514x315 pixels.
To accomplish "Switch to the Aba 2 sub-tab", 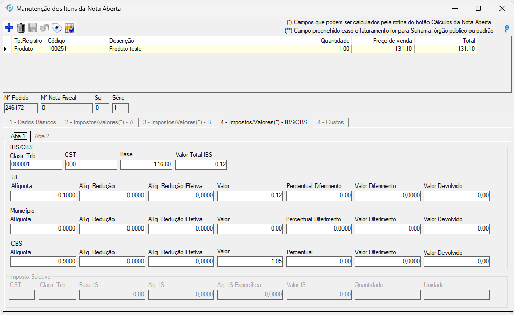I will [x=42, y=136].
